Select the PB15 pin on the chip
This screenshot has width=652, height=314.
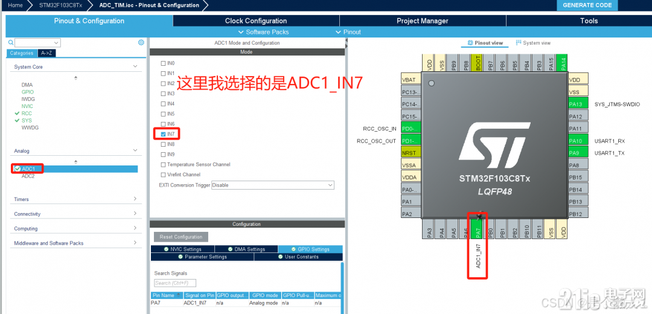[578, 177]
